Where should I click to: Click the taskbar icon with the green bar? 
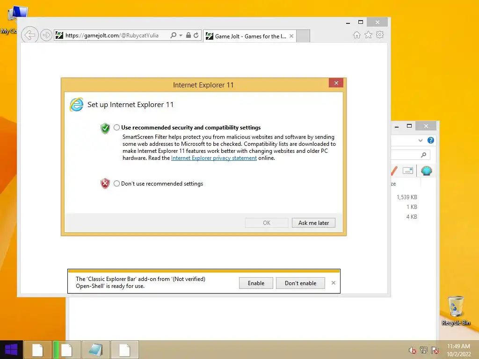(x=66, y=350)
